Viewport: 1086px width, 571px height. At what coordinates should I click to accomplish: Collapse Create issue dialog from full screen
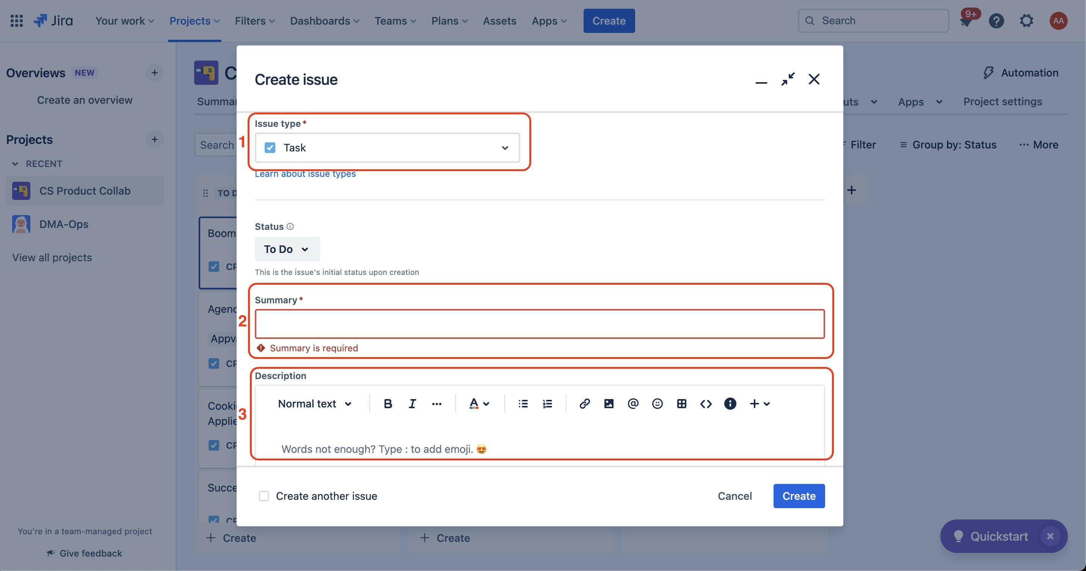pos(788,79)
